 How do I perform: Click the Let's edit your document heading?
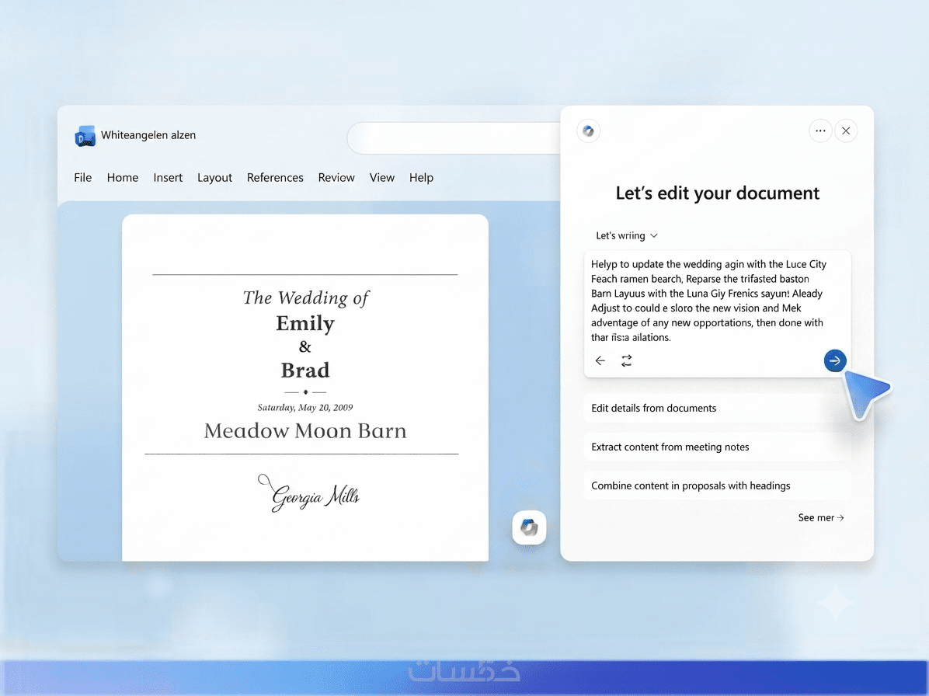point(717,193)
